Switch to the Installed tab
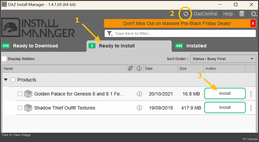Screen dimensions: 259x142 click(x=191, y=46)
